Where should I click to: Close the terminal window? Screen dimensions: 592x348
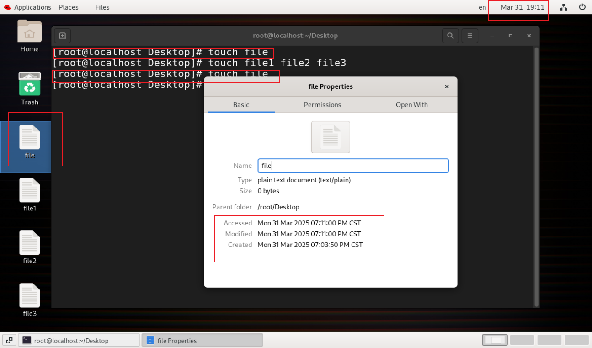(529, 36)
